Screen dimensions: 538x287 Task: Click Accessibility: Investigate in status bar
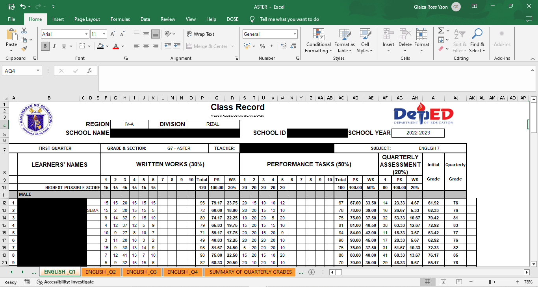[x=65, y=282]
